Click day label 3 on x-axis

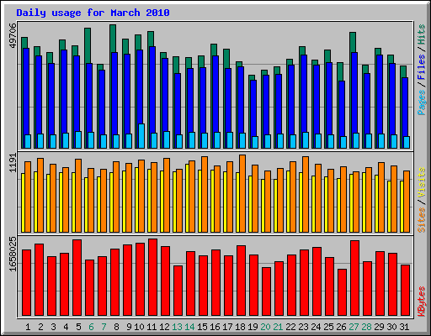pos(53,327)
